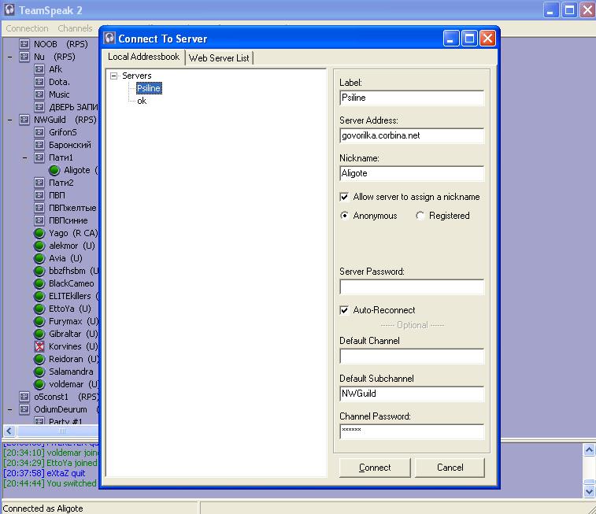
Task: Select the Anonymous radio option
Action: tap(344, 216)
